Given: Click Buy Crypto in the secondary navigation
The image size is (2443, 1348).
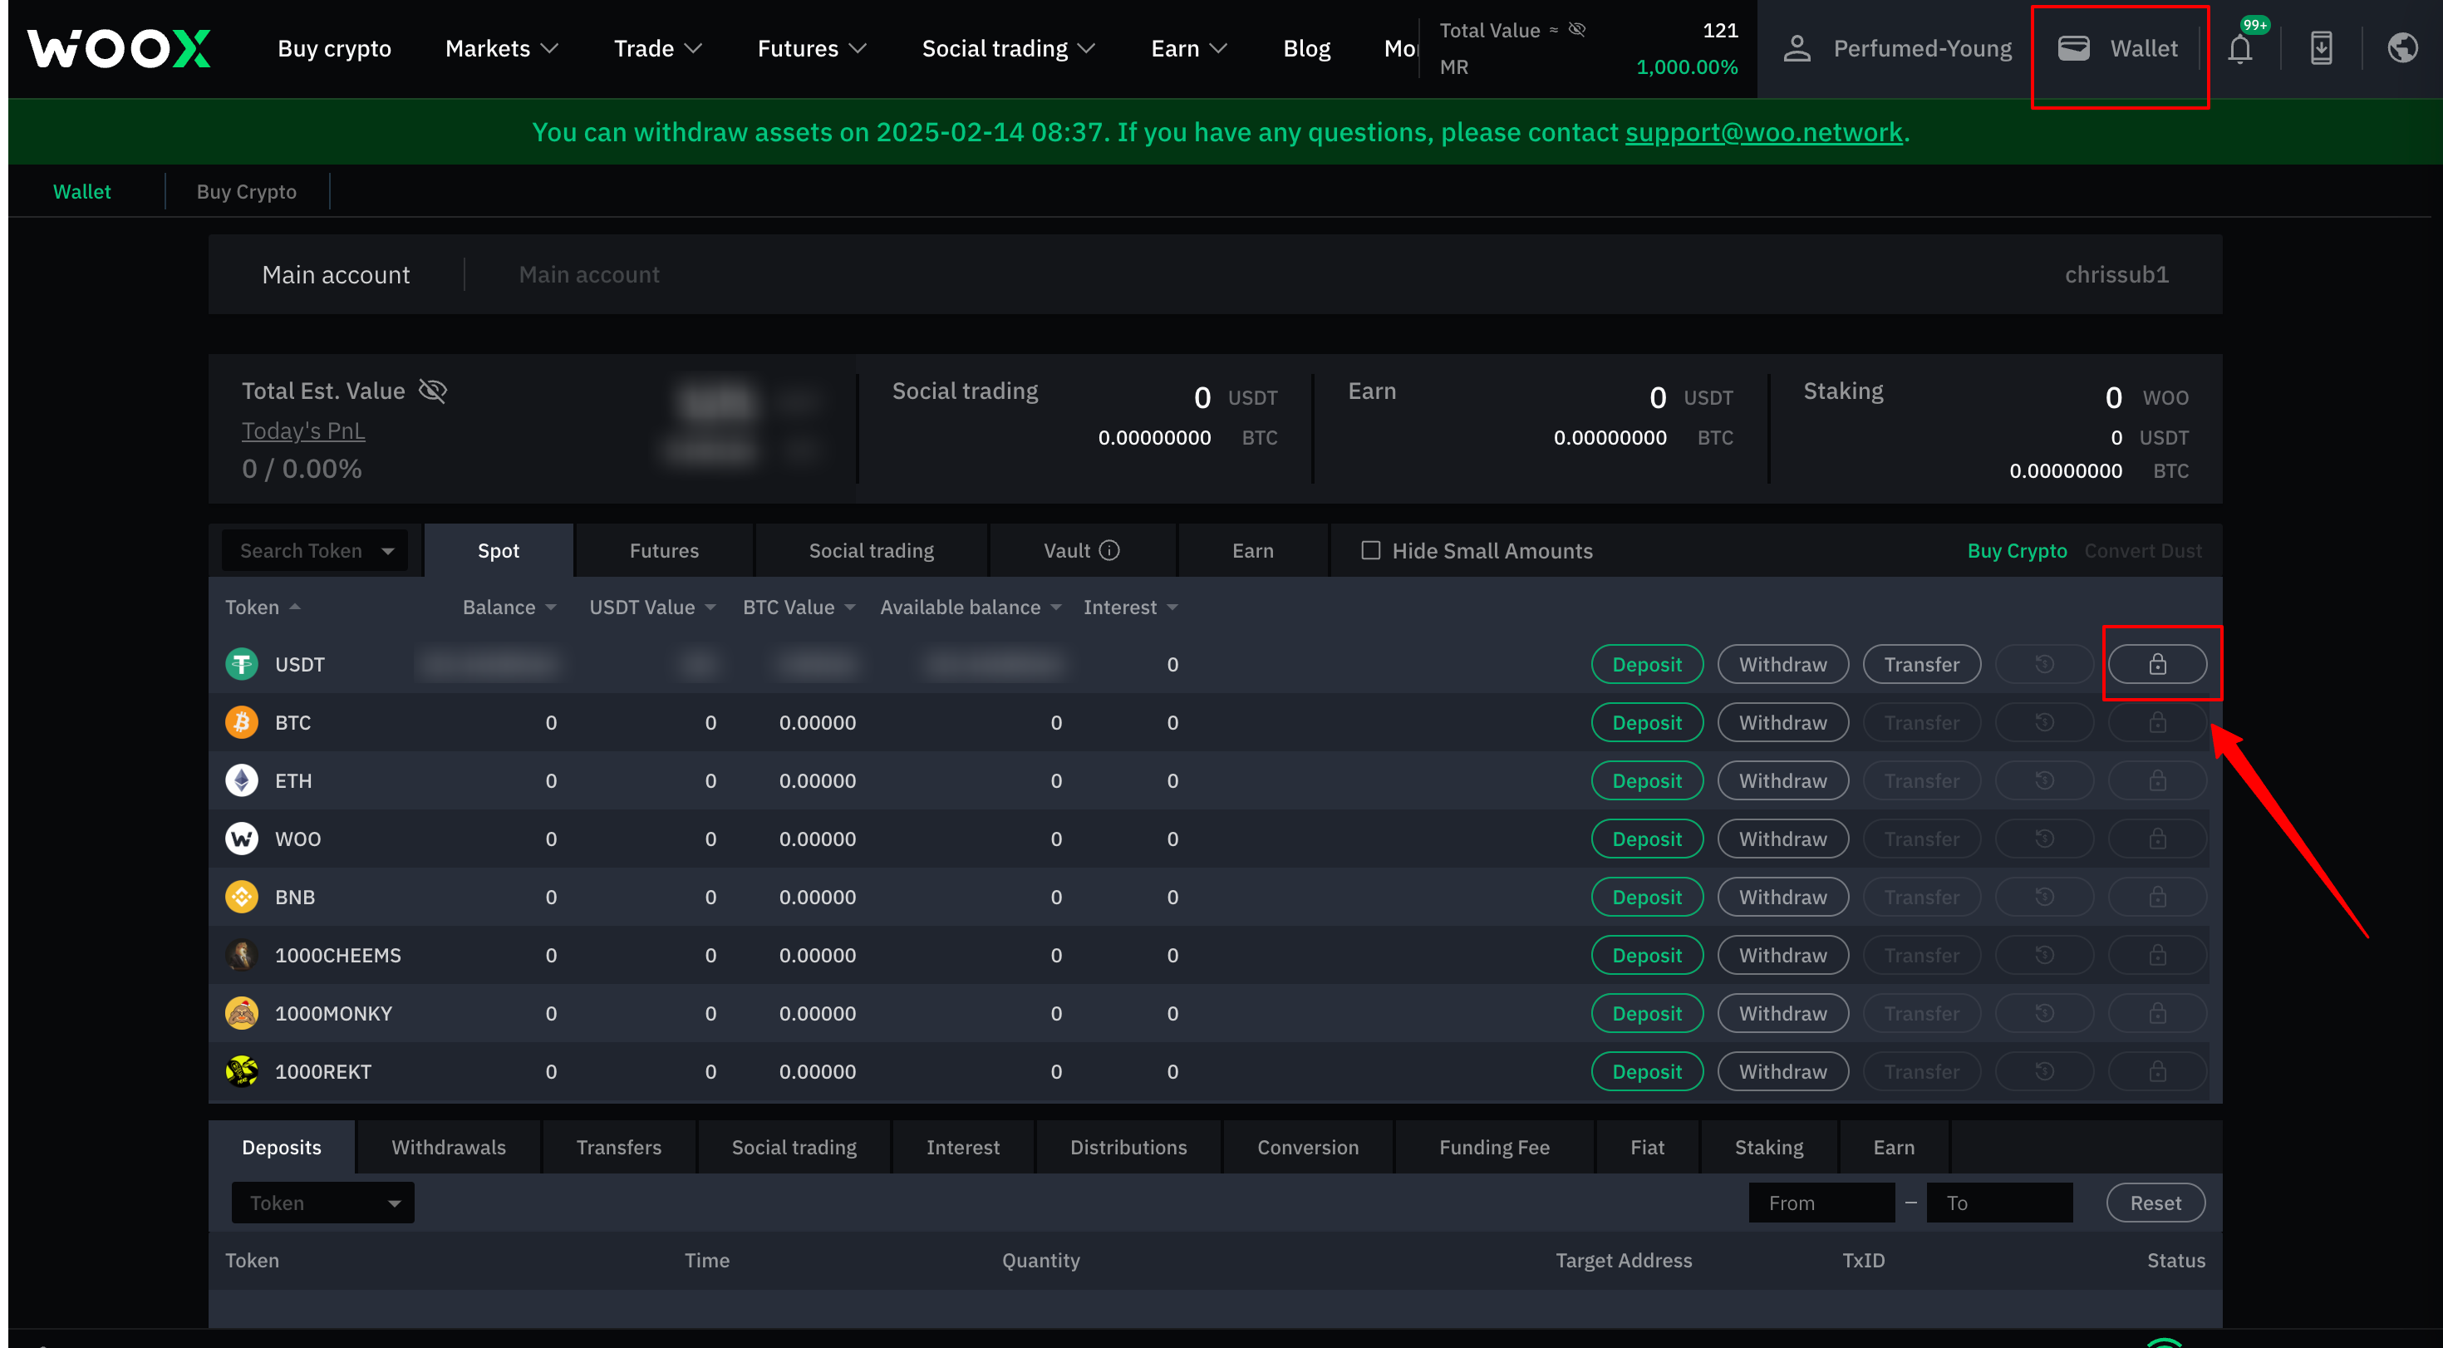Looking at the screenshot, I should 246,192.
